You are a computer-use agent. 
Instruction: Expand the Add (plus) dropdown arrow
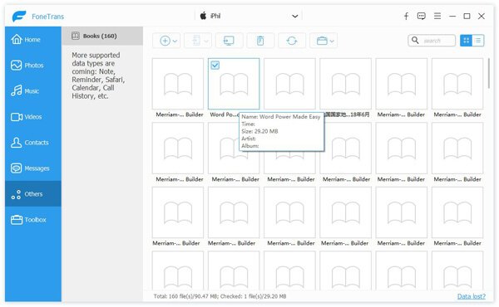[x=175, y=41]
